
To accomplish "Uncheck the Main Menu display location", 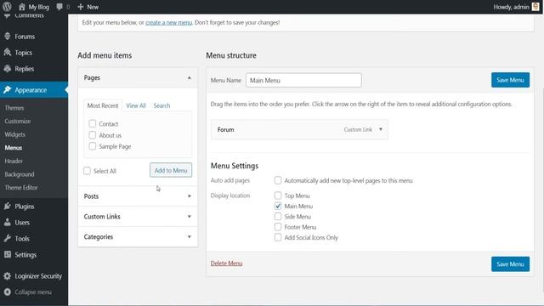I will pyautogui.click(x=278, y=206).
